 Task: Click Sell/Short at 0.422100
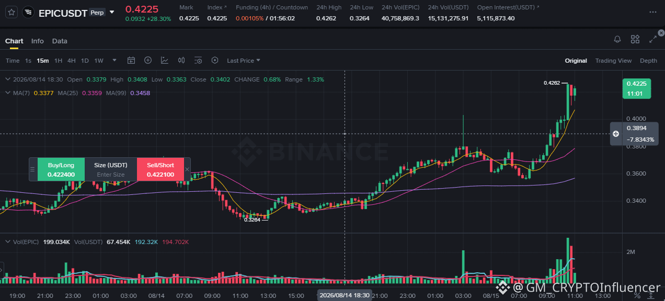(160, 169)
